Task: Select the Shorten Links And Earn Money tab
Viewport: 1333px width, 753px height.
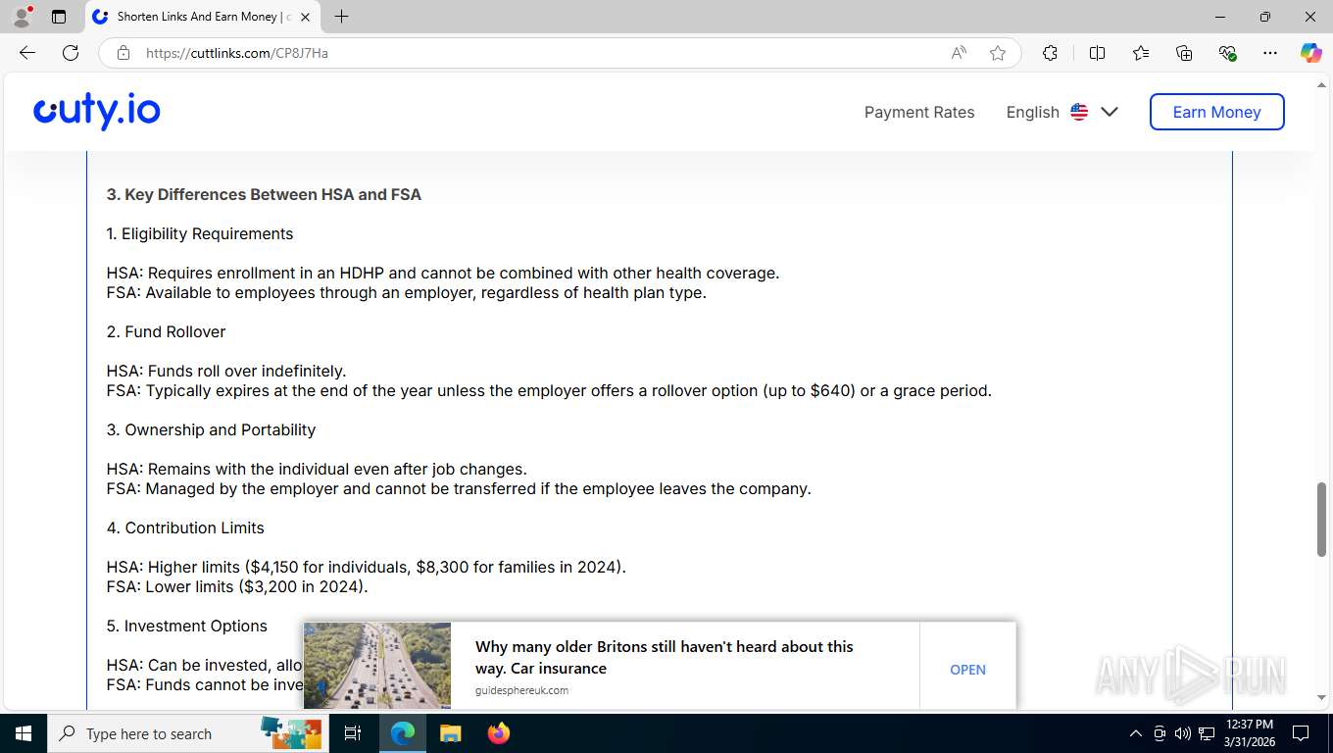Action: pos(203,17)
